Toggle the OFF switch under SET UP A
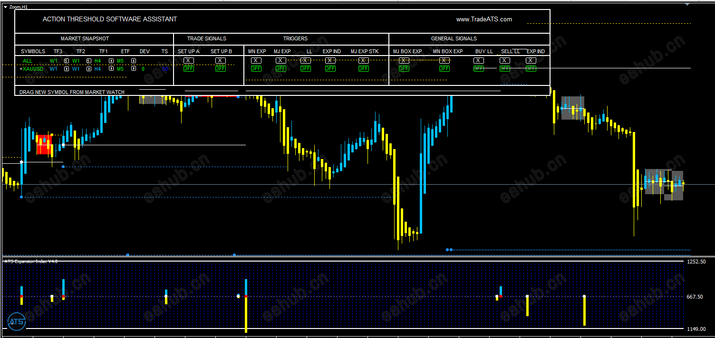The height and width of the screenshot is (338, 715). (x=189, y=68)
